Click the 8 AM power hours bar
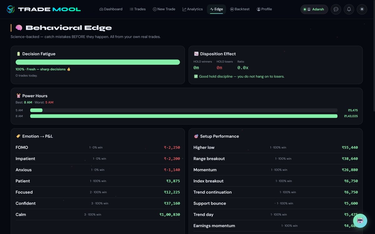Viewport: 375px width, 234px height. pyautogui.click(x=184, y=116)
